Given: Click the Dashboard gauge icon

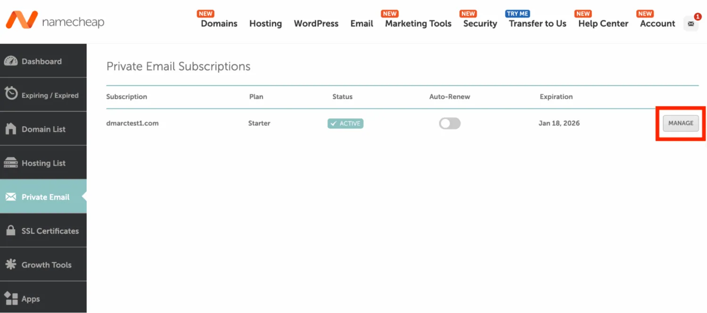Looking at the screenshot, I should tap(11, 61).
